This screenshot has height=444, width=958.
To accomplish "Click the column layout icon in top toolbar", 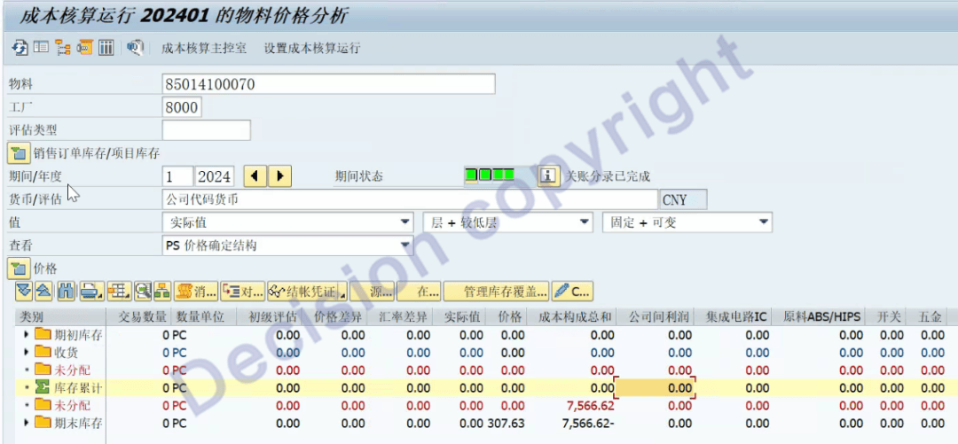I will click(x=106, y=48).
